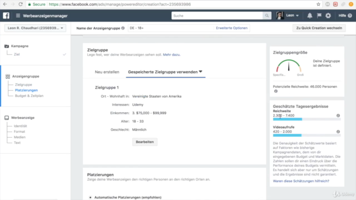Click the info icon beside Reichweite estimate
This screenshot has height=200, width=356.
point(338,116)
